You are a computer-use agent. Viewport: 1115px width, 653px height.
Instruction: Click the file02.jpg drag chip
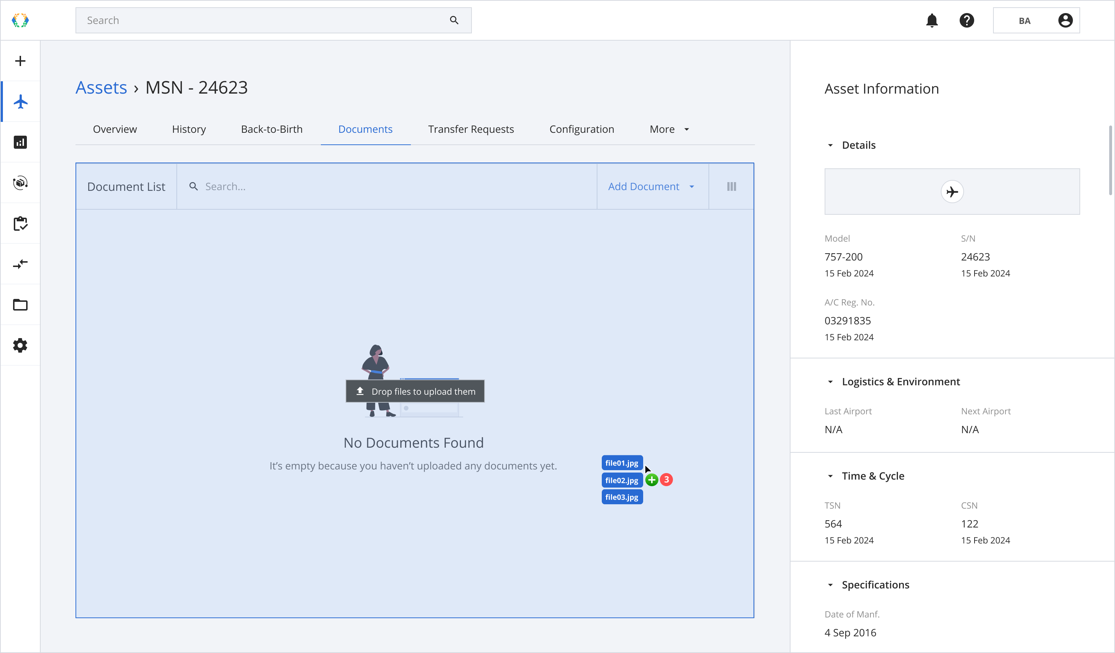pyautogui.click(x=622, y=480)
